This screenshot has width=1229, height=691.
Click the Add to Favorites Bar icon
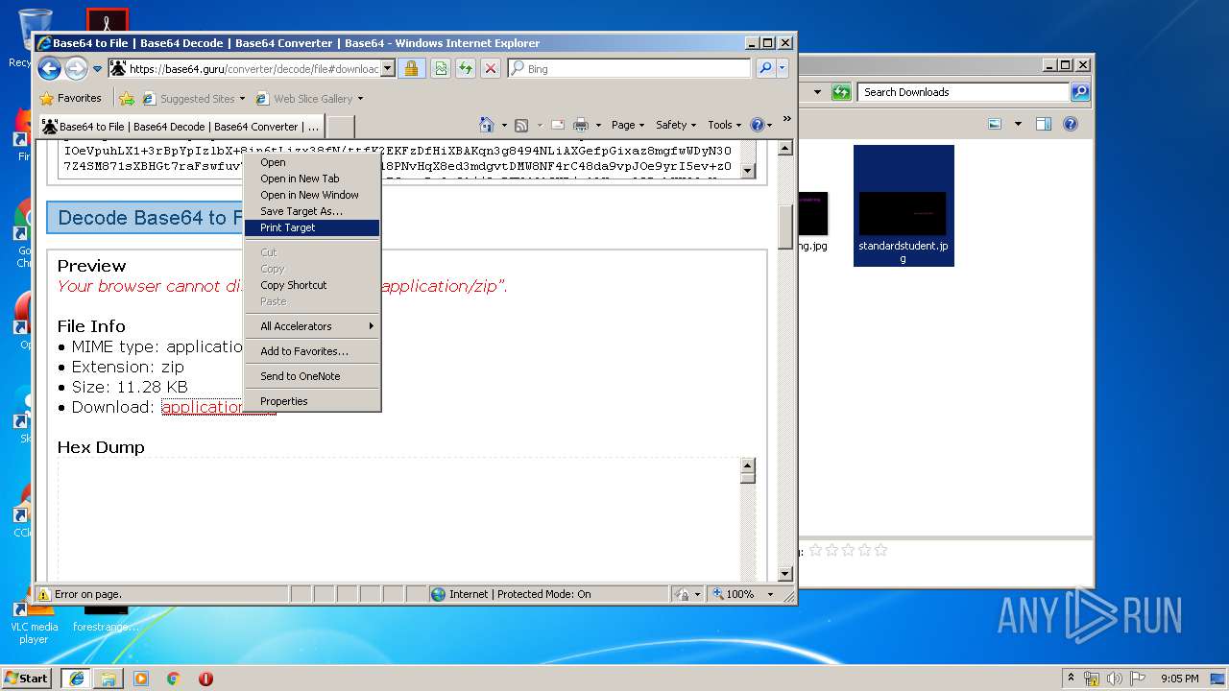(126, 98)
